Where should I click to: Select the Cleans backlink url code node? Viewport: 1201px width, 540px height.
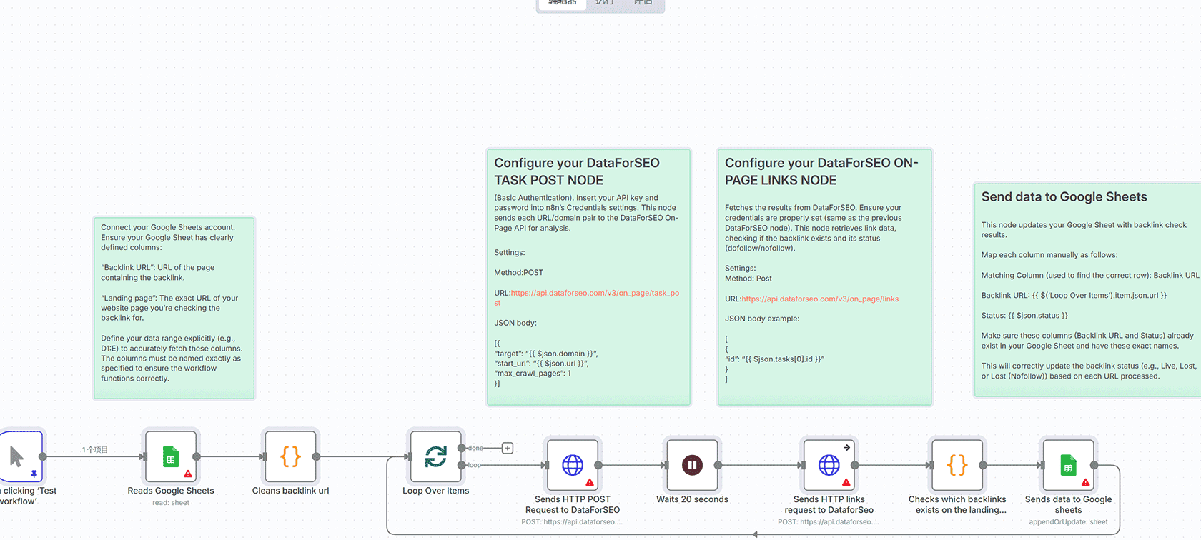pyautogui.click(x=290, y=456)
